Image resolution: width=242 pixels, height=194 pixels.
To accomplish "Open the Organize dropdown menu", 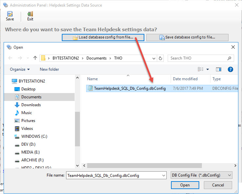I will (20, 69).
